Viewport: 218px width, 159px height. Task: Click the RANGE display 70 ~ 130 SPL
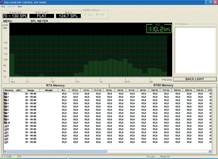(x=15, y=16)
